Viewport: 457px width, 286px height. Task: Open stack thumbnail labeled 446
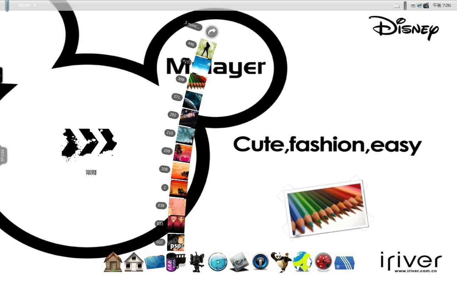[207, 48]
